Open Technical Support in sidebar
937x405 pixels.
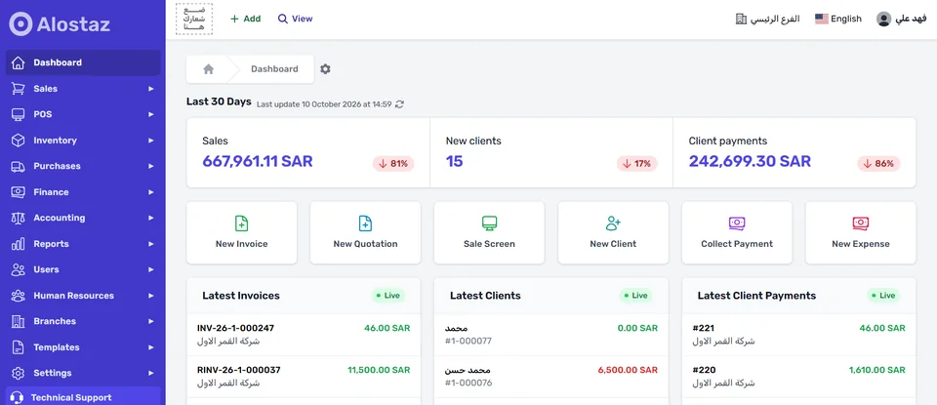click(83, 397)
